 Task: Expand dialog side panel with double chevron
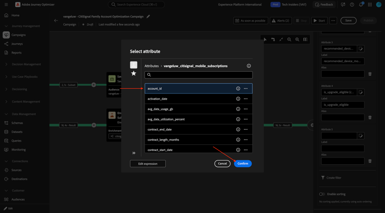[x=134, y=153]
